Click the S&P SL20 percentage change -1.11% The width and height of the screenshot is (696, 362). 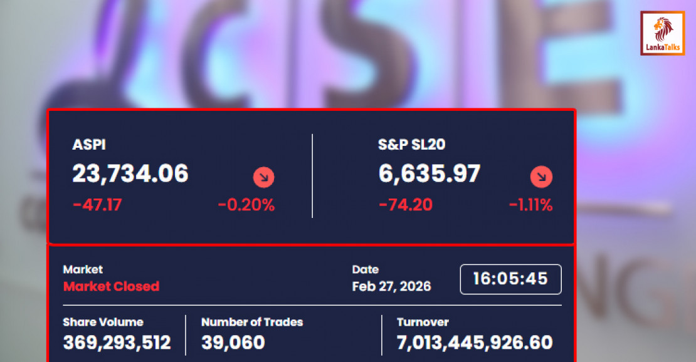coord(530,205)
